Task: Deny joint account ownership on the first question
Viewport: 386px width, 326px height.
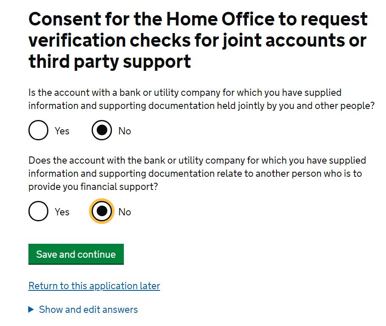Action: point(101,131)
